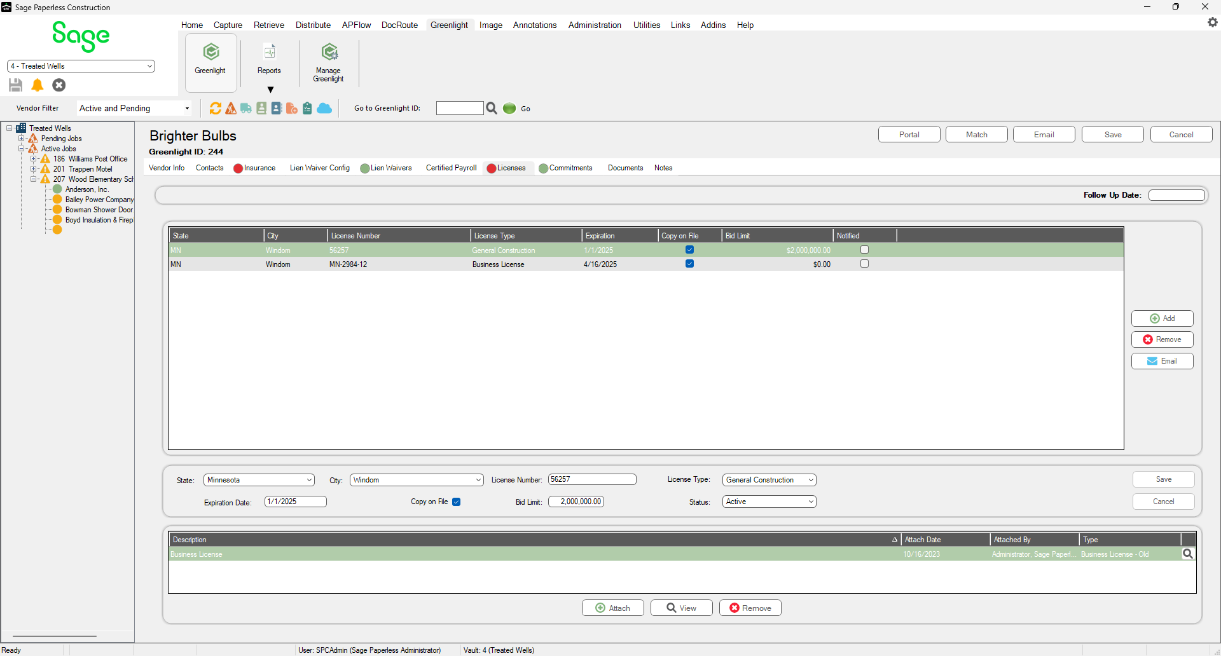Click the Match button
Viewport: 1221px width, 656px height.
977,134
